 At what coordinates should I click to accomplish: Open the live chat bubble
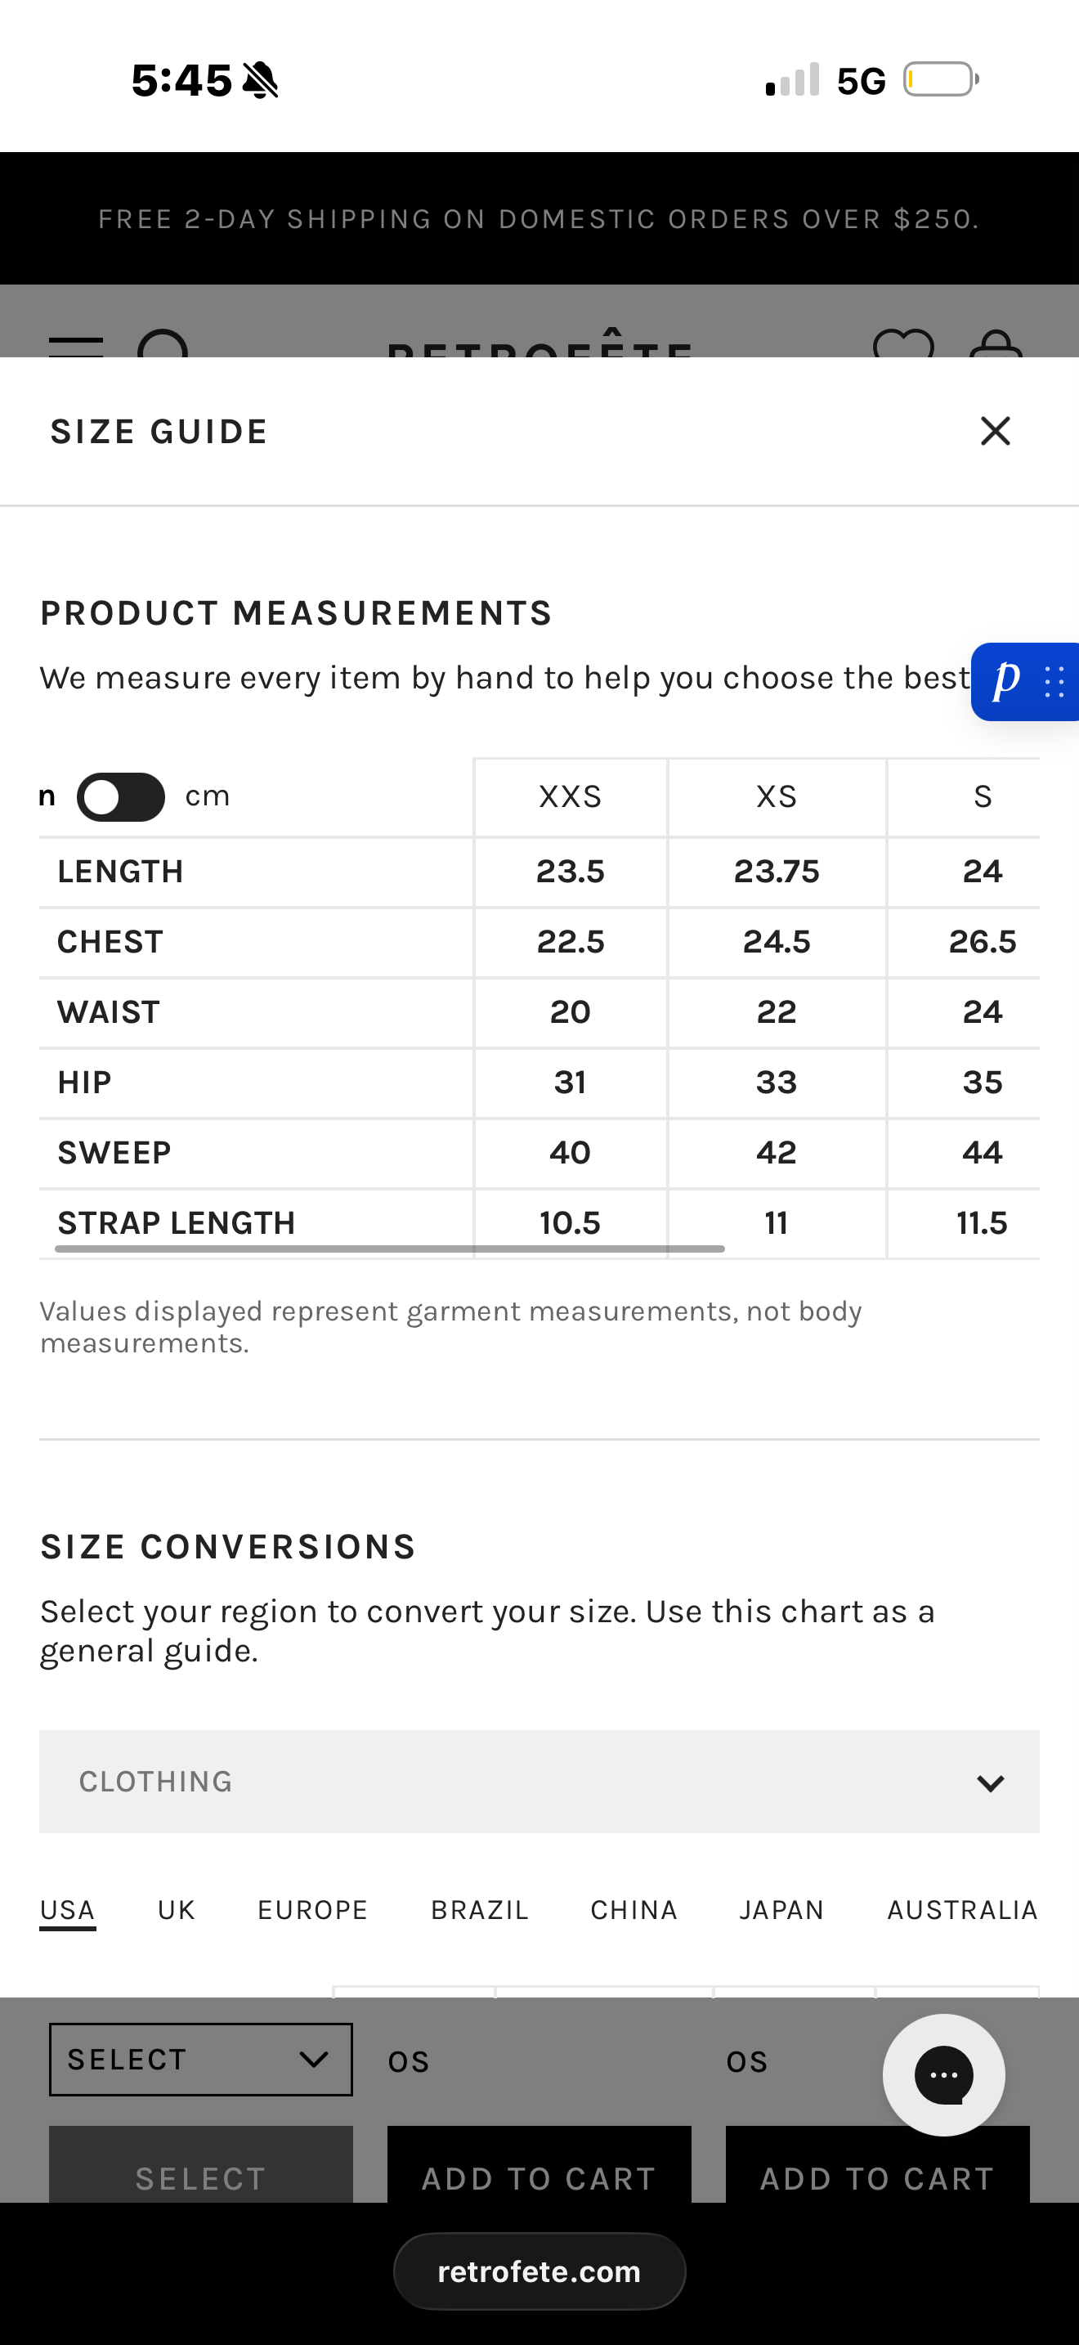tap(943, 2074)
